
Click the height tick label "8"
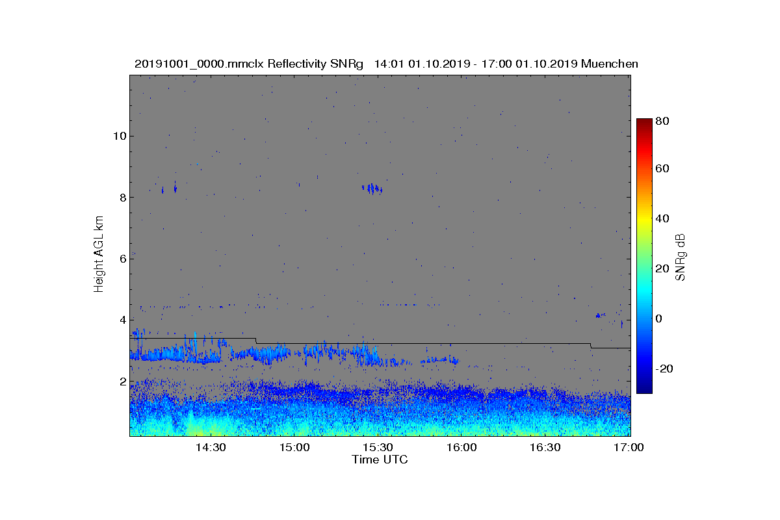[x=122, y=197]
